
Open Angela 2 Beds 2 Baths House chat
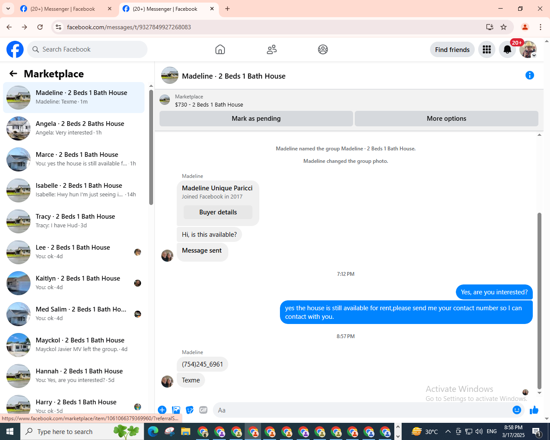click(x=74, y=128)
